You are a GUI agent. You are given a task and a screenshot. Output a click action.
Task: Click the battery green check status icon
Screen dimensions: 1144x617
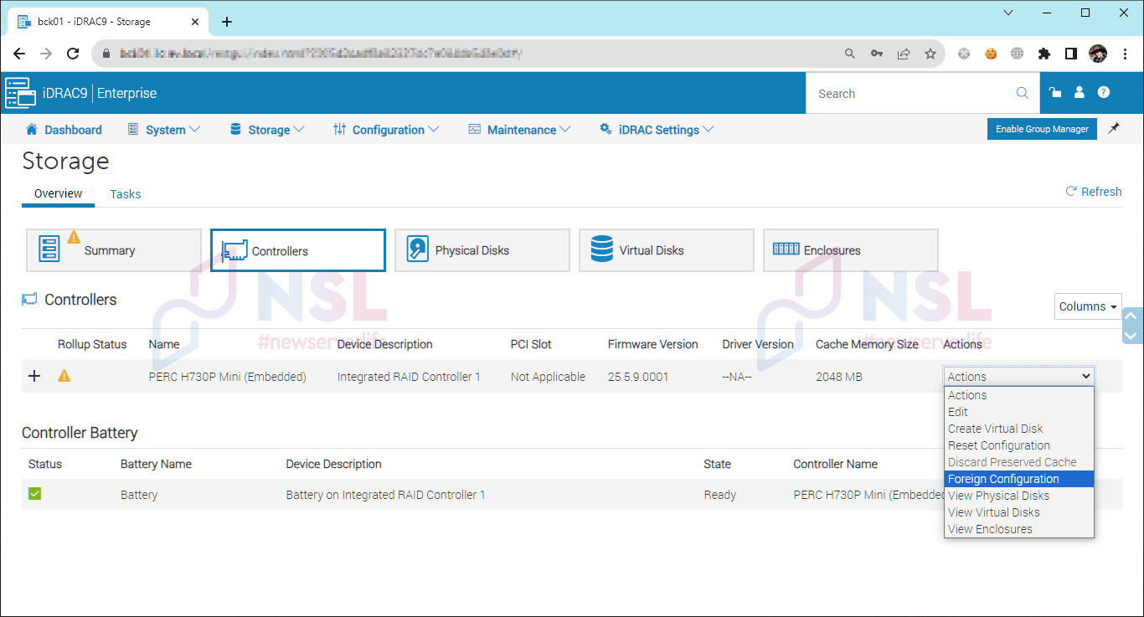click(x=34, y=494)
